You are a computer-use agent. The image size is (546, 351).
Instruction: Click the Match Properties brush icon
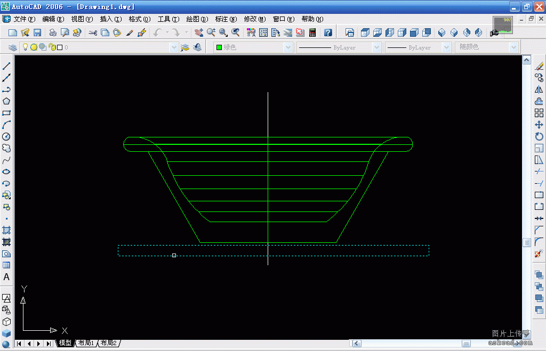130,32
